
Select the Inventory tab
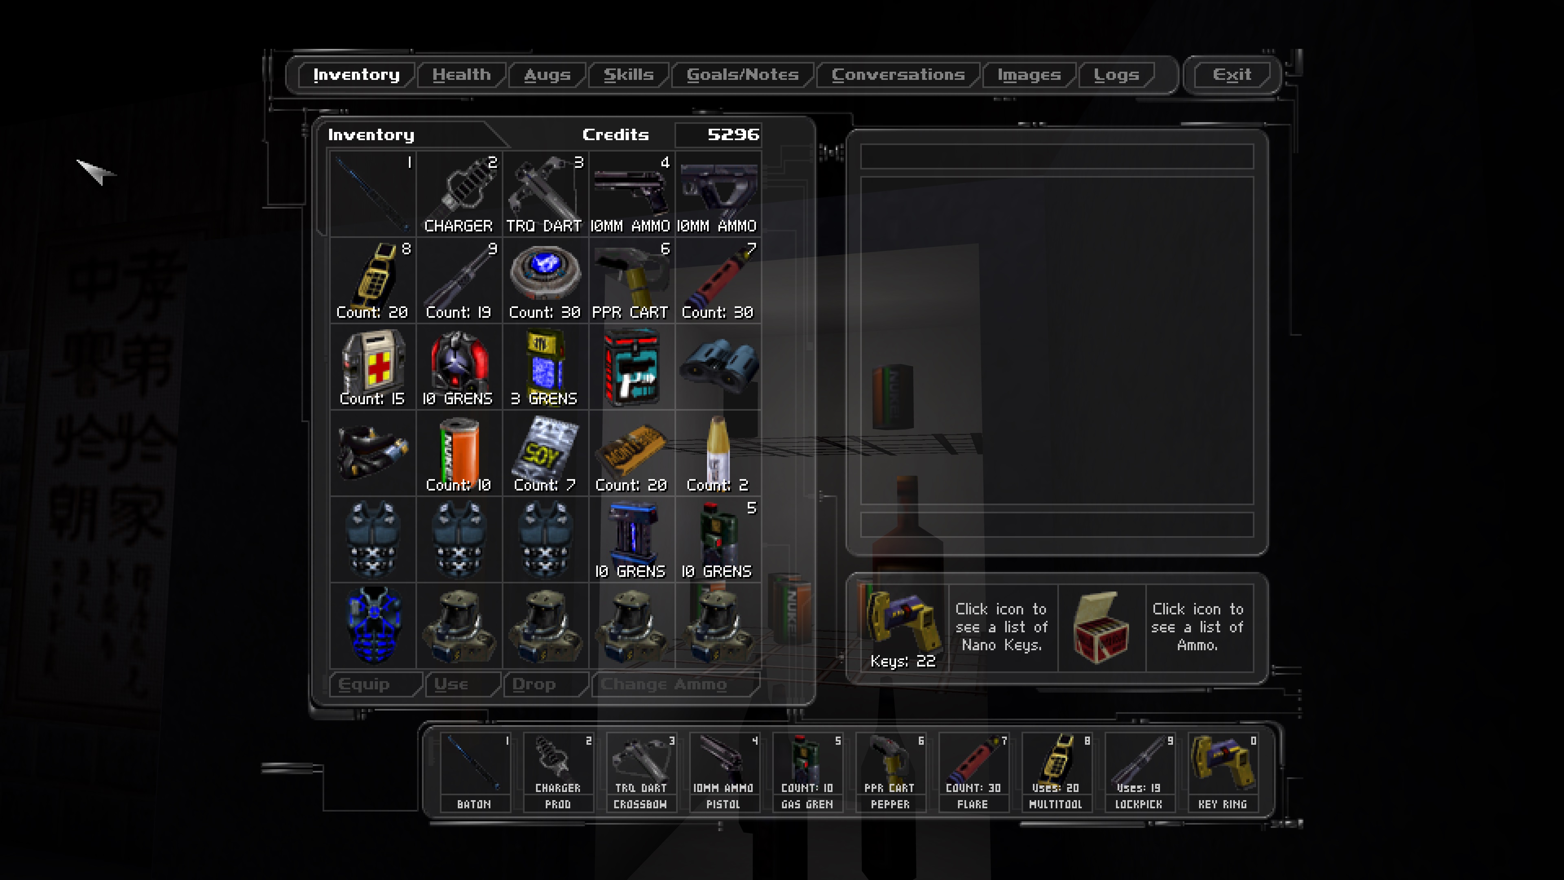pos(356,75)
